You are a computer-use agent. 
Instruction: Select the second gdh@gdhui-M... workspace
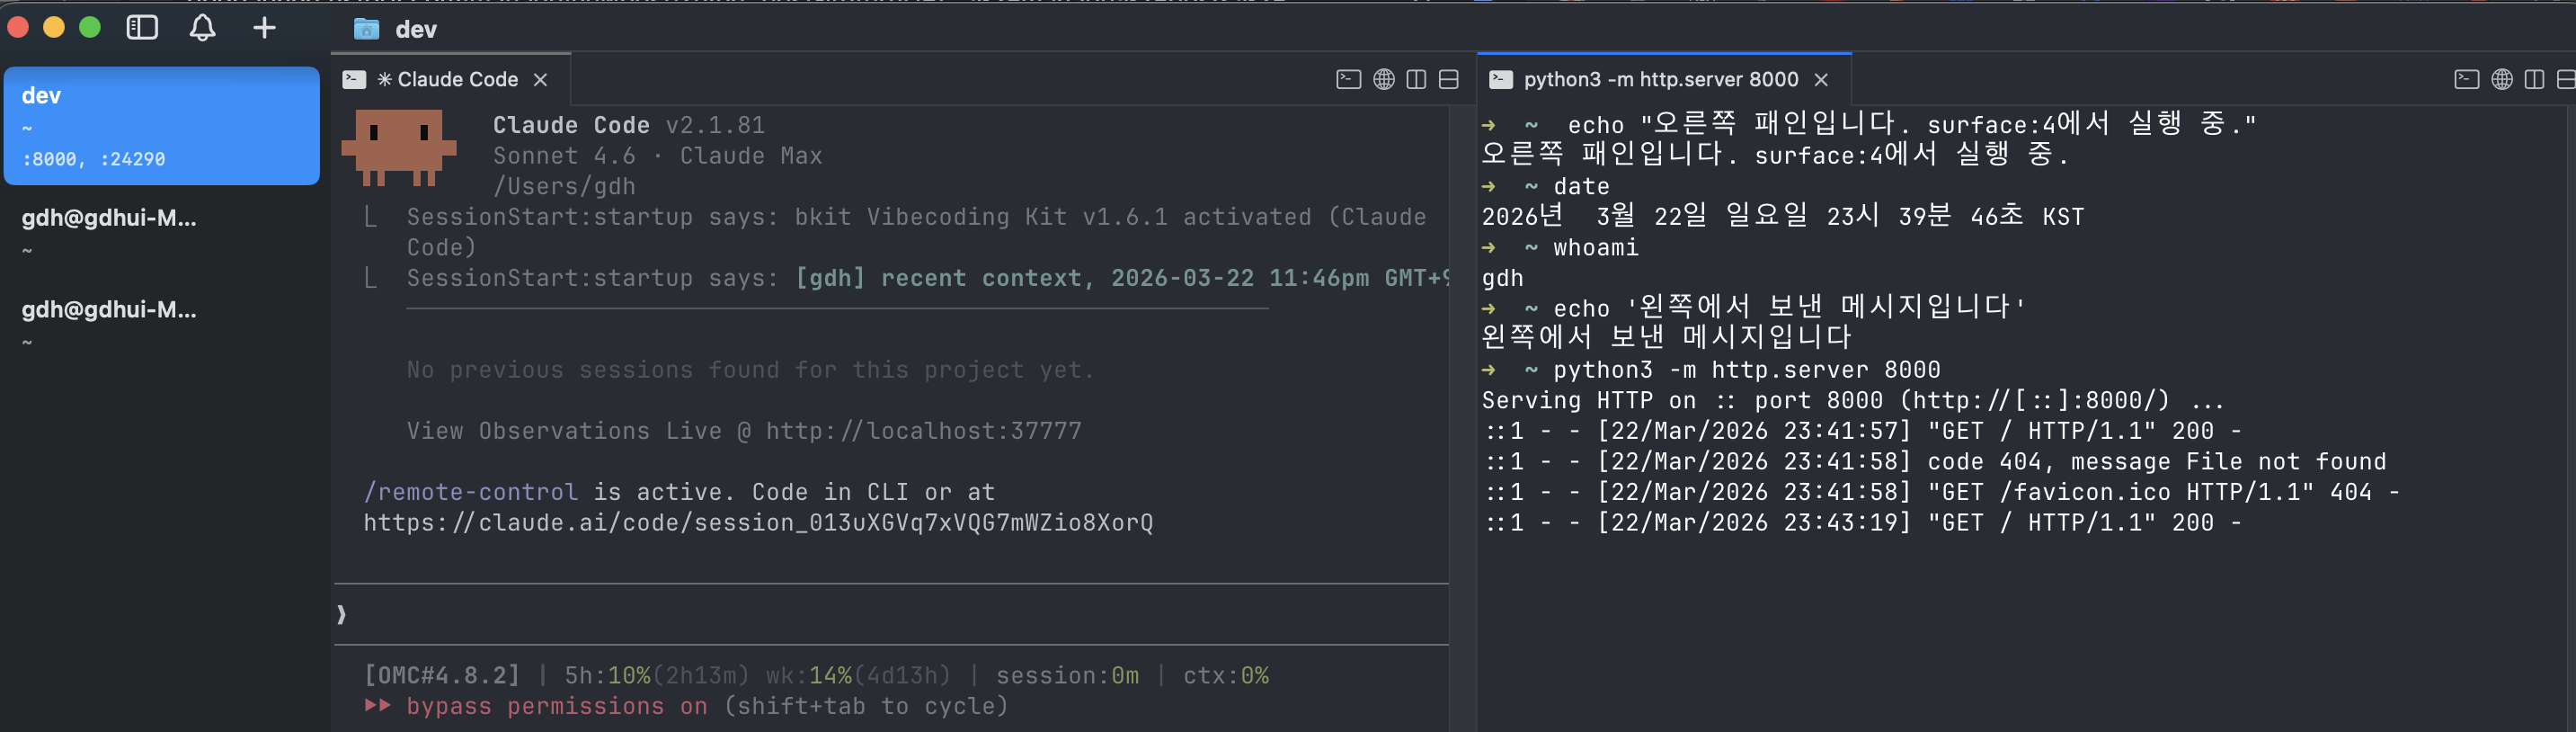click(162, 324)
